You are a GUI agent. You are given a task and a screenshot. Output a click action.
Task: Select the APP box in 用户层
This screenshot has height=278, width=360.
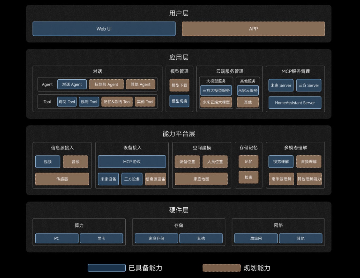(253, 29)
